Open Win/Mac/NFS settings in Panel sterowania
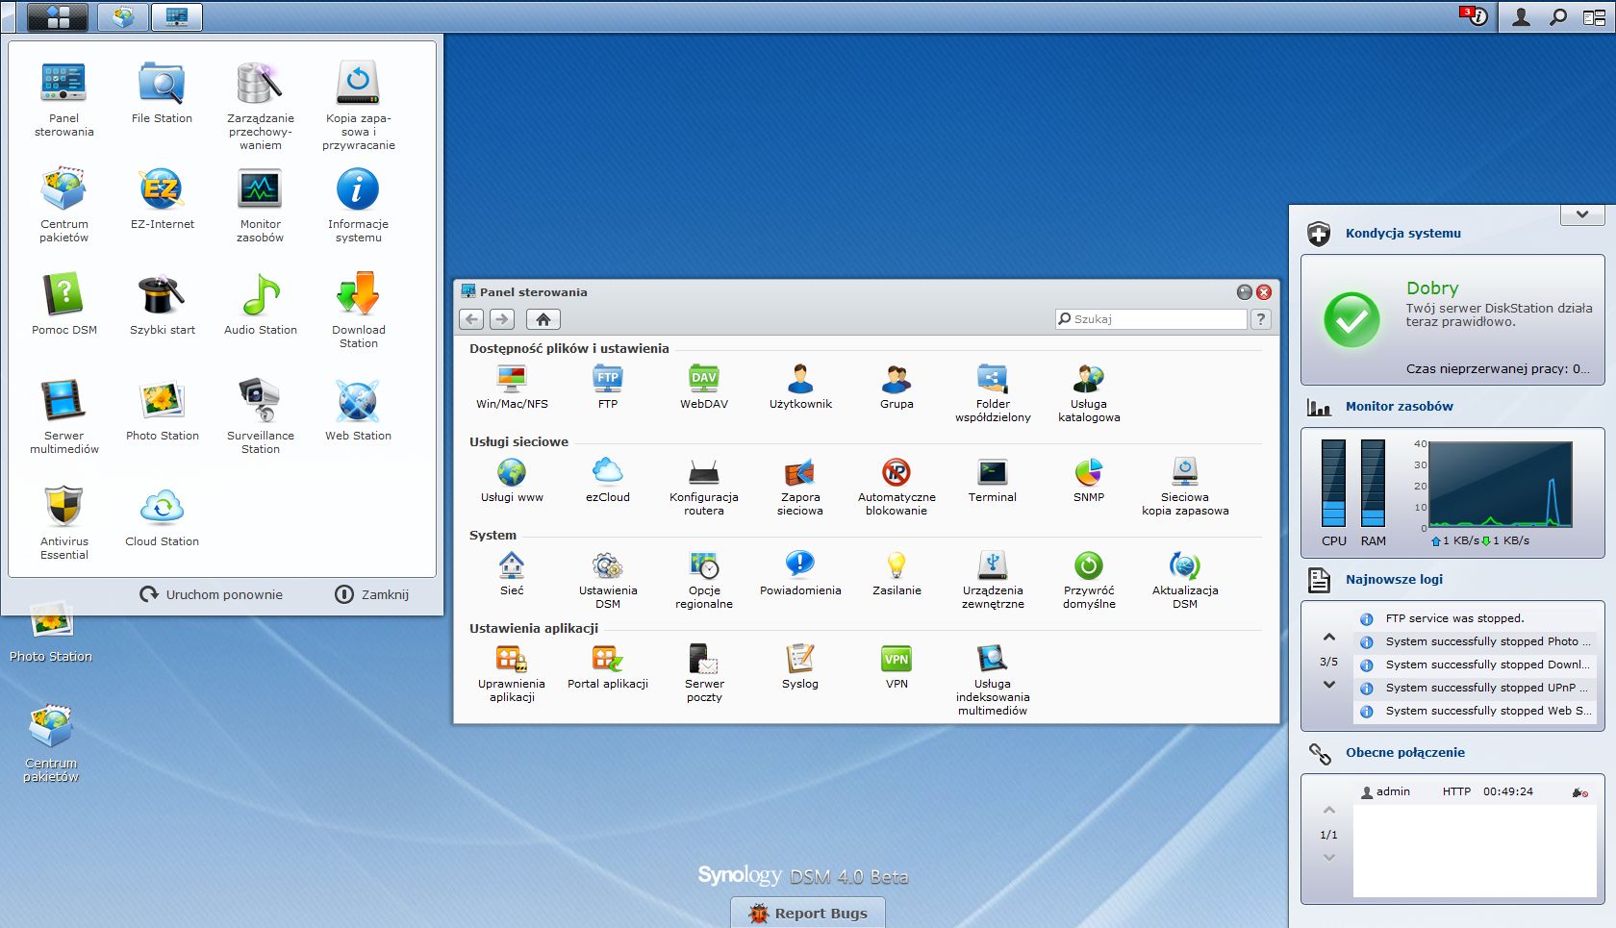Viewport: 1616px width, 928px height. (512, 387)
